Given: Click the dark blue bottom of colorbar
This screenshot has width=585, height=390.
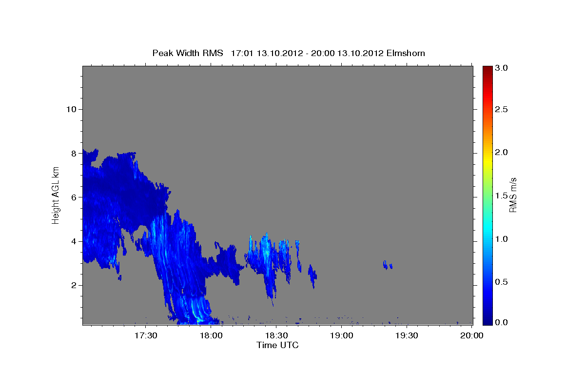Looking at the screenshot, I should coord(487,321).
